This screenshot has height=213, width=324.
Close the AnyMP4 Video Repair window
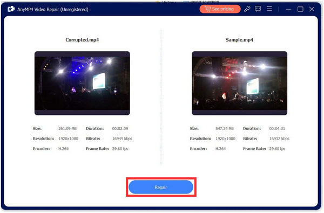tap(312, 9)
